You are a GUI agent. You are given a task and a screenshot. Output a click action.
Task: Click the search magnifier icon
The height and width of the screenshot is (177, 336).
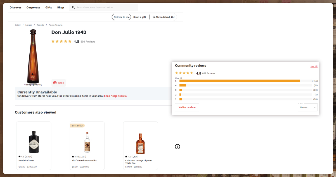pos(74,8)
